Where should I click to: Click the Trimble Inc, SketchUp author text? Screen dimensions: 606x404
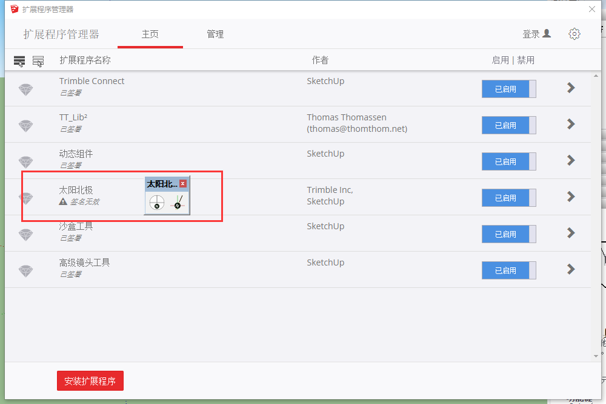[x=330, y=195]
